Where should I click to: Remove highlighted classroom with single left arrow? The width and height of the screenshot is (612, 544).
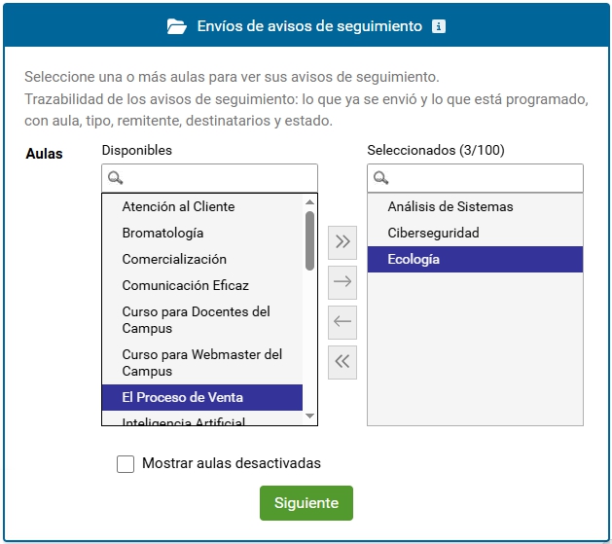click(342, 322)
